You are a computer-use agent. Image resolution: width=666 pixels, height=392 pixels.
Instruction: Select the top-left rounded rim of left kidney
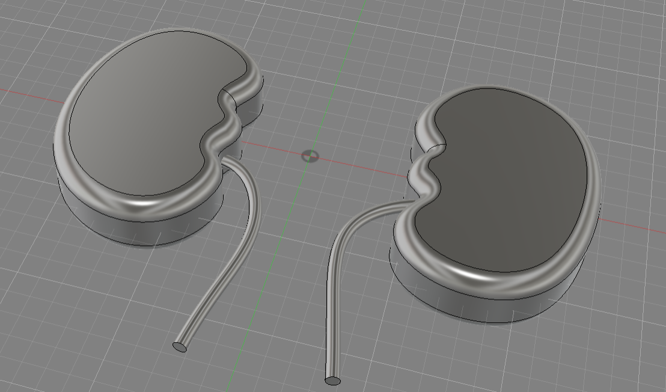click(90, 78)
